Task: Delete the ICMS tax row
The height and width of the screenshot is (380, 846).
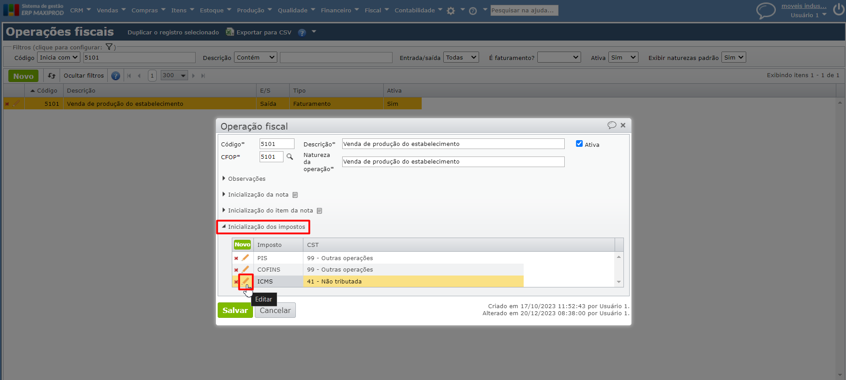Action: 236,282
